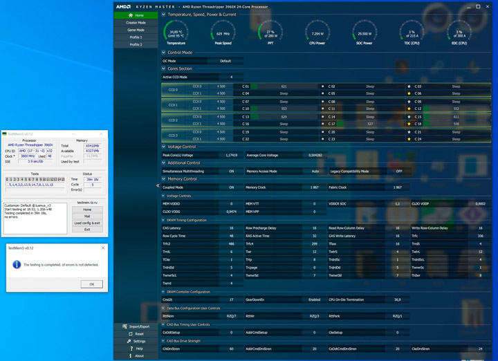Close the TestMem5 completion dialog

click(x=103, y=248)
